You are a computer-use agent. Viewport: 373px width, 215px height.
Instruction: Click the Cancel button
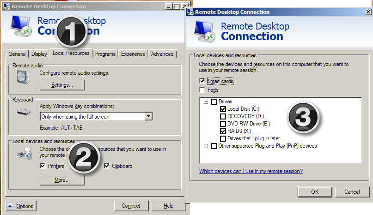[x=352, y=192]
